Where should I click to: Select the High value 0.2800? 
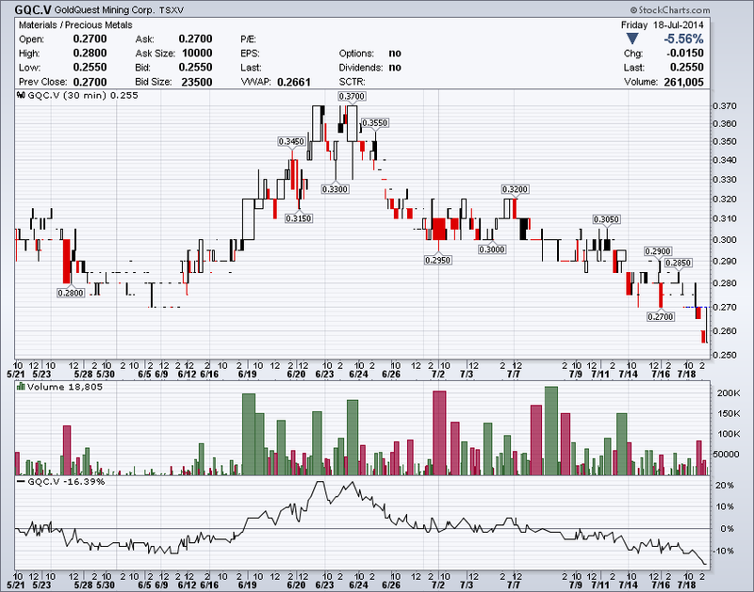(90, 54)
